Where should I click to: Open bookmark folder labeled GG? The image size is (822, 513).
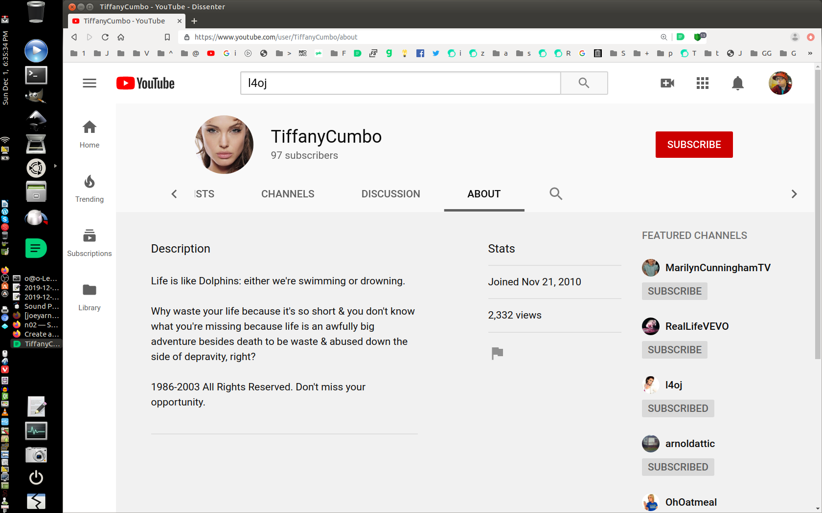[x=761, y=53]
